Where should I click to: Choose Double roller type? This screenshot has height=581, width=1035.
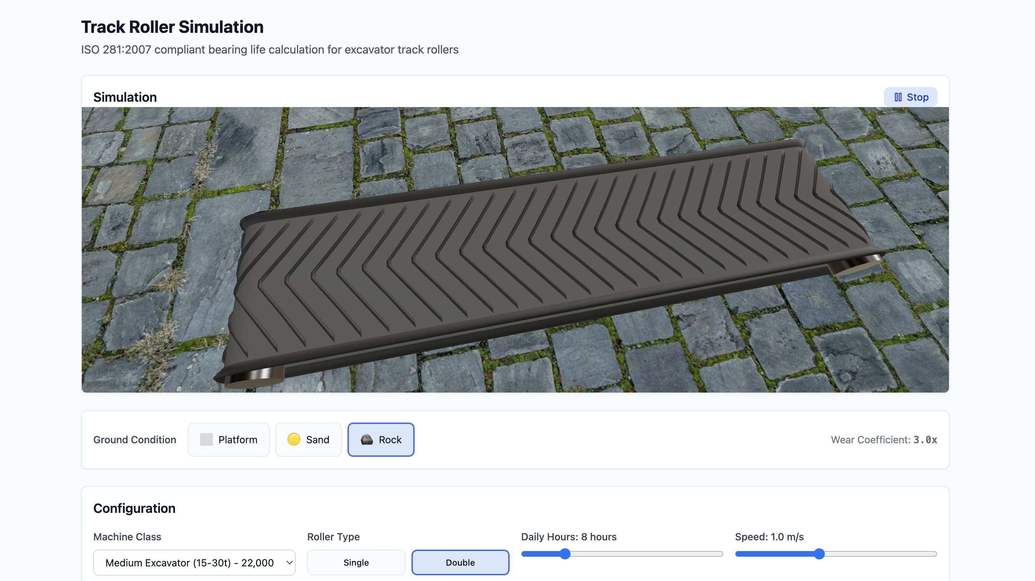pyautogui.click(x=460, y=562)
